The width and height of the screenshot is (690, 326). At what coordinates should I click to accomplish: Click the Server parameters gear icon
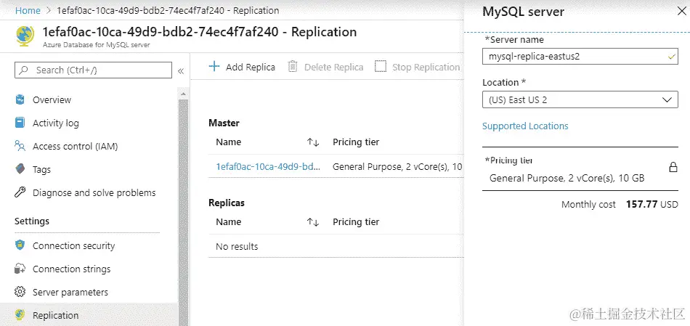point(20,292)
